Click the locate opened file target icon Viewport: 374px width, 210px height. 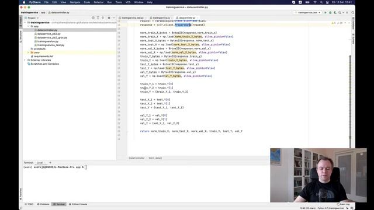[x=93, y=18]
